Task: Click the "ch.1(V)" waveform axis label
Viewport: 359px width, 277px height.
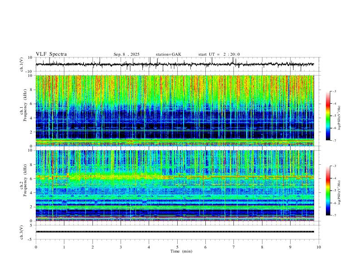Action: (22, 64)
